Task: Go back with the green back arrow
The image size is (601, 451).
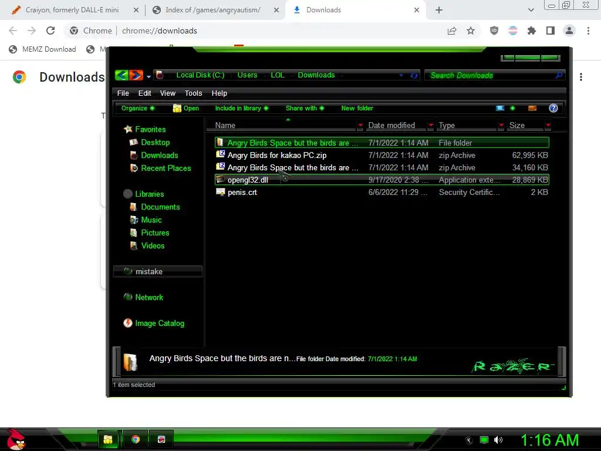Action: click(x=121, y=75)
